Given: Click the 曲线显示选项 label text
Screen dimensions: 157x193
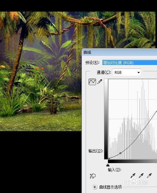Looking at the screenshot, I should pyautogui.click(x=111, y=187).
